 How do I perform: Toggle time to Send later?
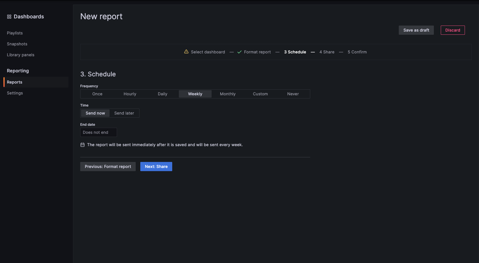[x=124, y=113]
